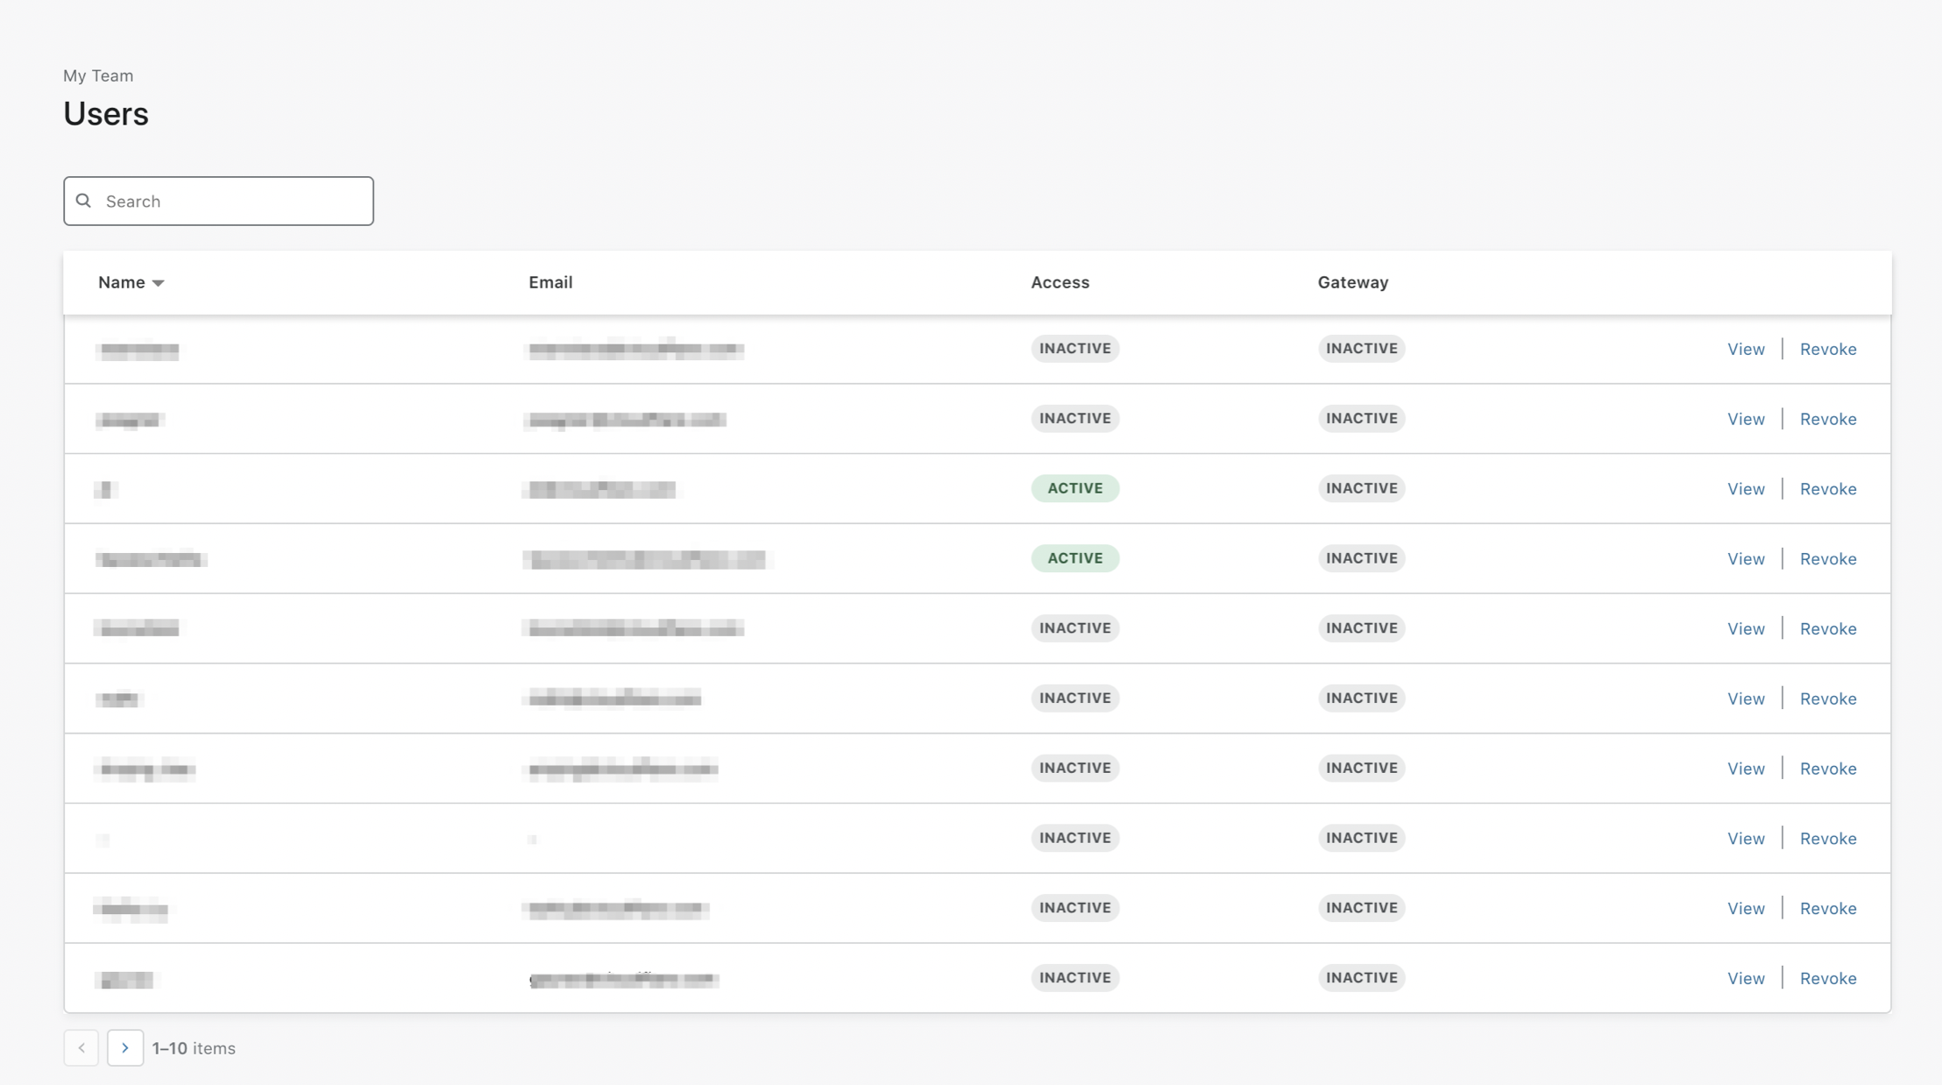Open View for the third row user

point(1745,489)
